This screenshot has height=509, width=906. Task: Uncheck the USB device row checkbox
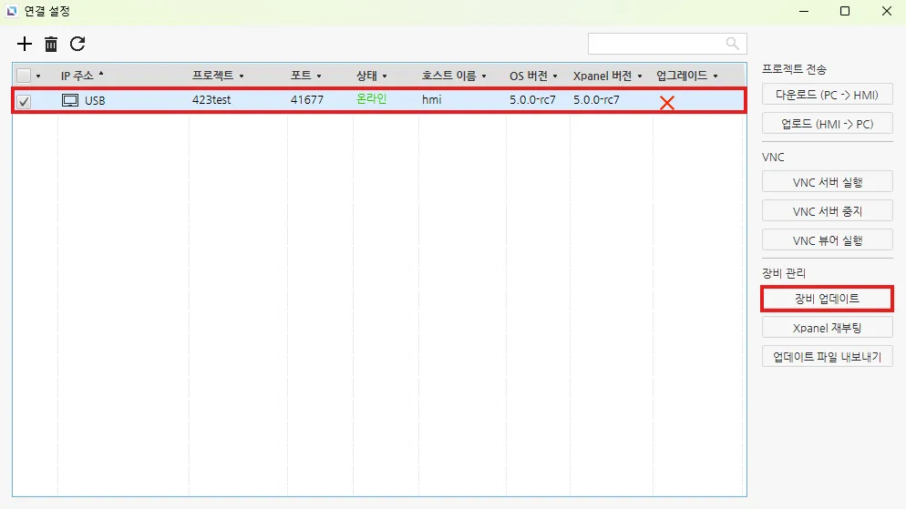click(x=24, y=101)
